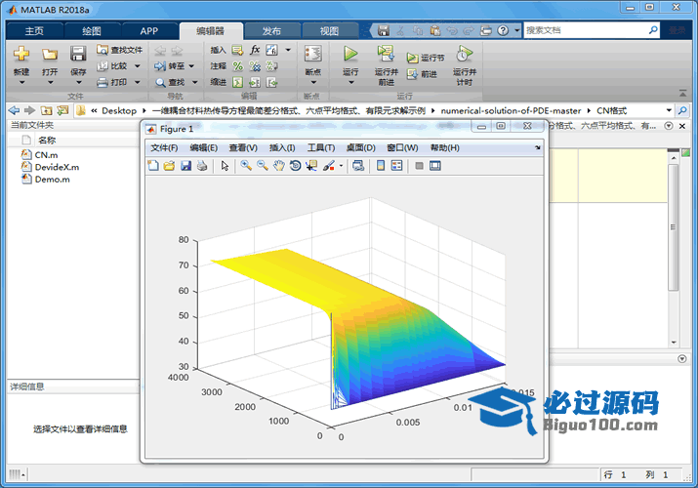
Task: Toggle the zoom out tool
Action: 263,166
